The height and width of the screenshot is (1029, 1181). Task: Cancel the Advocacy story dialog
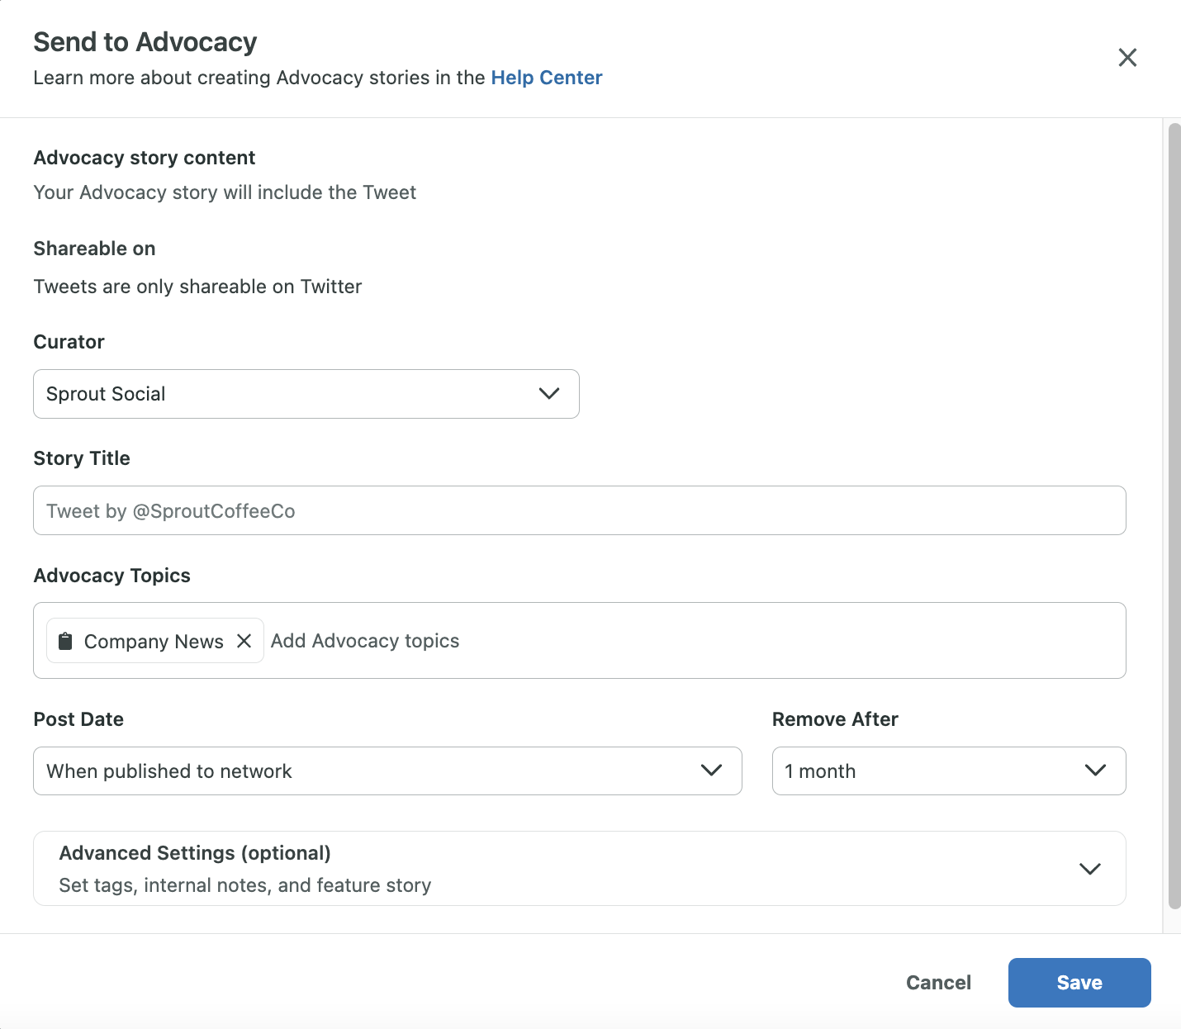point(938,983)
